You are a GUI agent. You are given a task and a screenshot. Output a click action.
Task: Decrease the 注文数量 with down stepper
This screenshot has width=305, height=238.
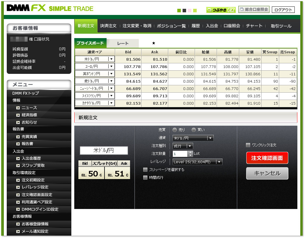tap(190, 155)
